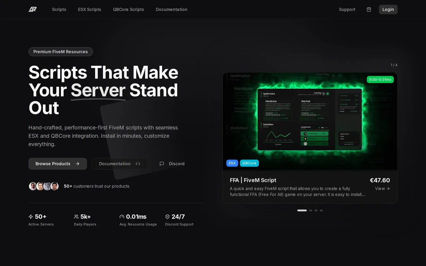This screenshot has width=426, height=266.
Task: Click the shield icon beside 24/7
Action: [167, 217]
